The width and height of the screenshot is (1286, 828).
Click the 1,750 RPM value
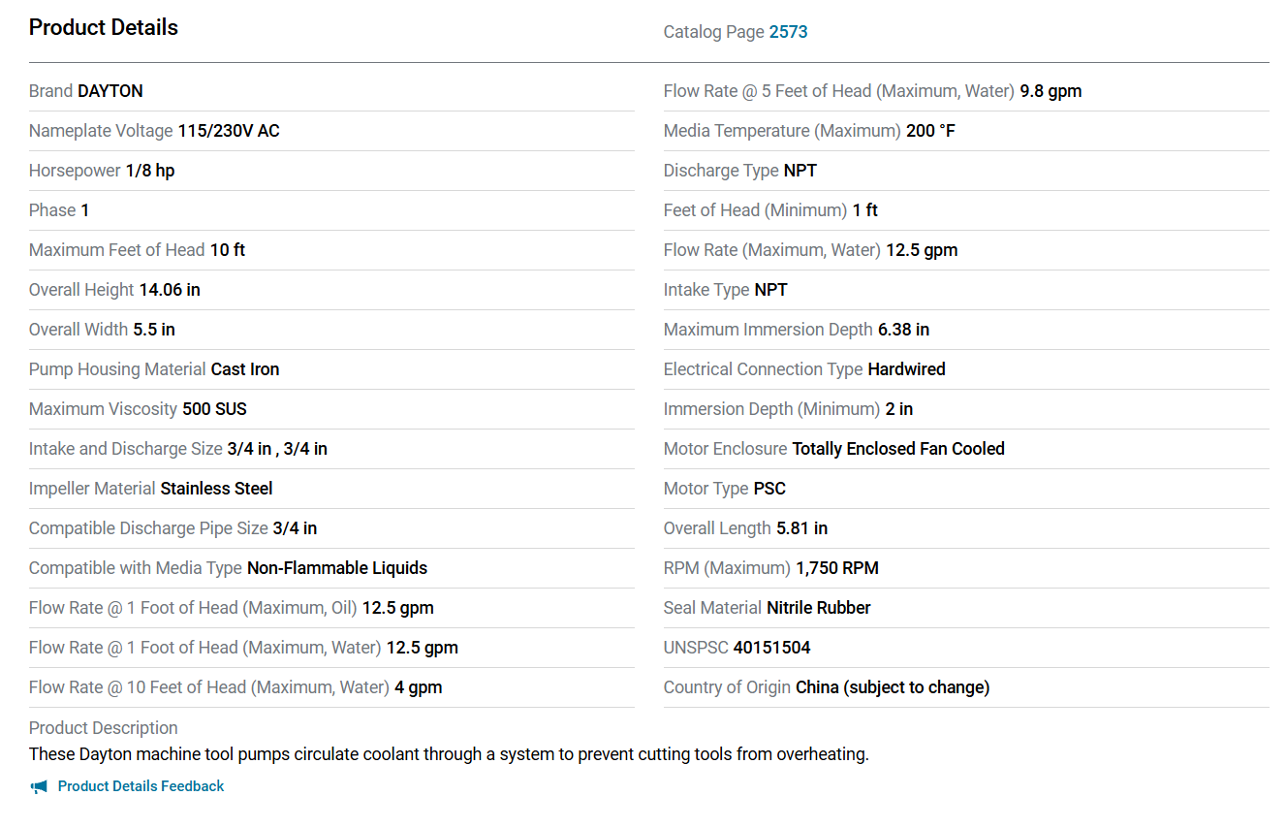pyautogui.click(x=837, y=568)
